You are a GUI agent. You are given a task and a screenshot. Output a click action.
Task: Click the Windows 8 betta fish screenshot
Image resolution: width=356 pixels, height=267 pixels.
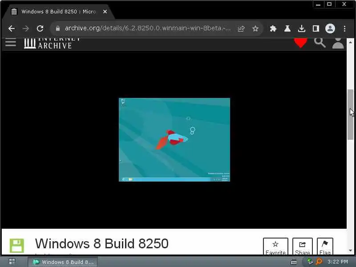174,140
